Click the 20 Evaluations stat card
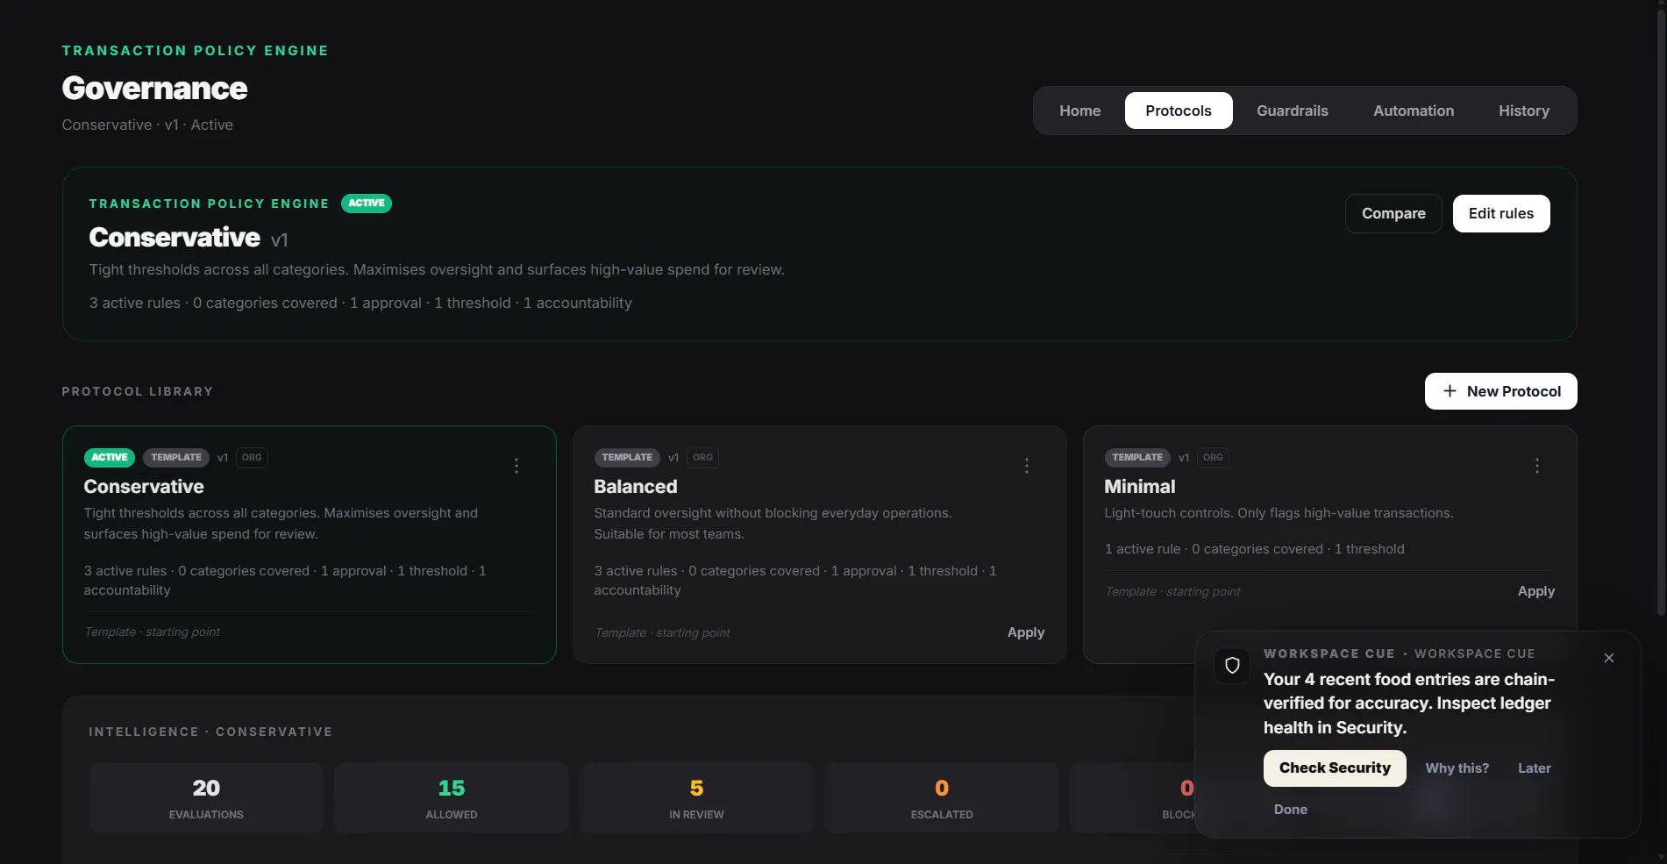 [x=206, y=797]
